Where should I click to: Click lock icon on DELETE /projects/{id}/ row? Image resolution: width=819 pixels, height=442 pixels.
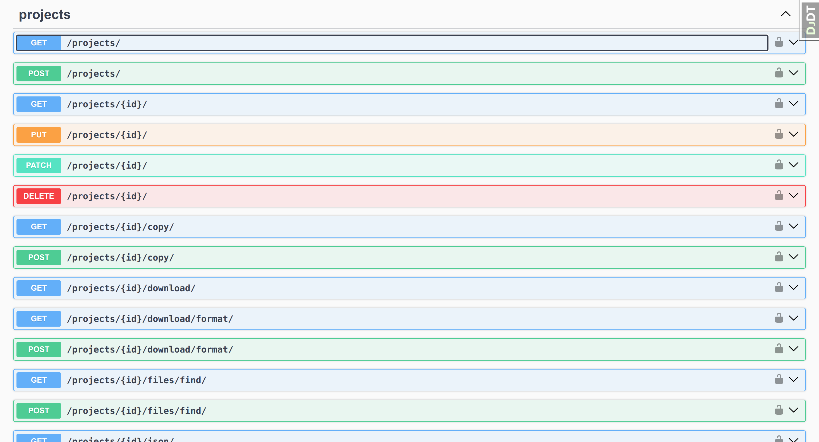tap(779, 195)
